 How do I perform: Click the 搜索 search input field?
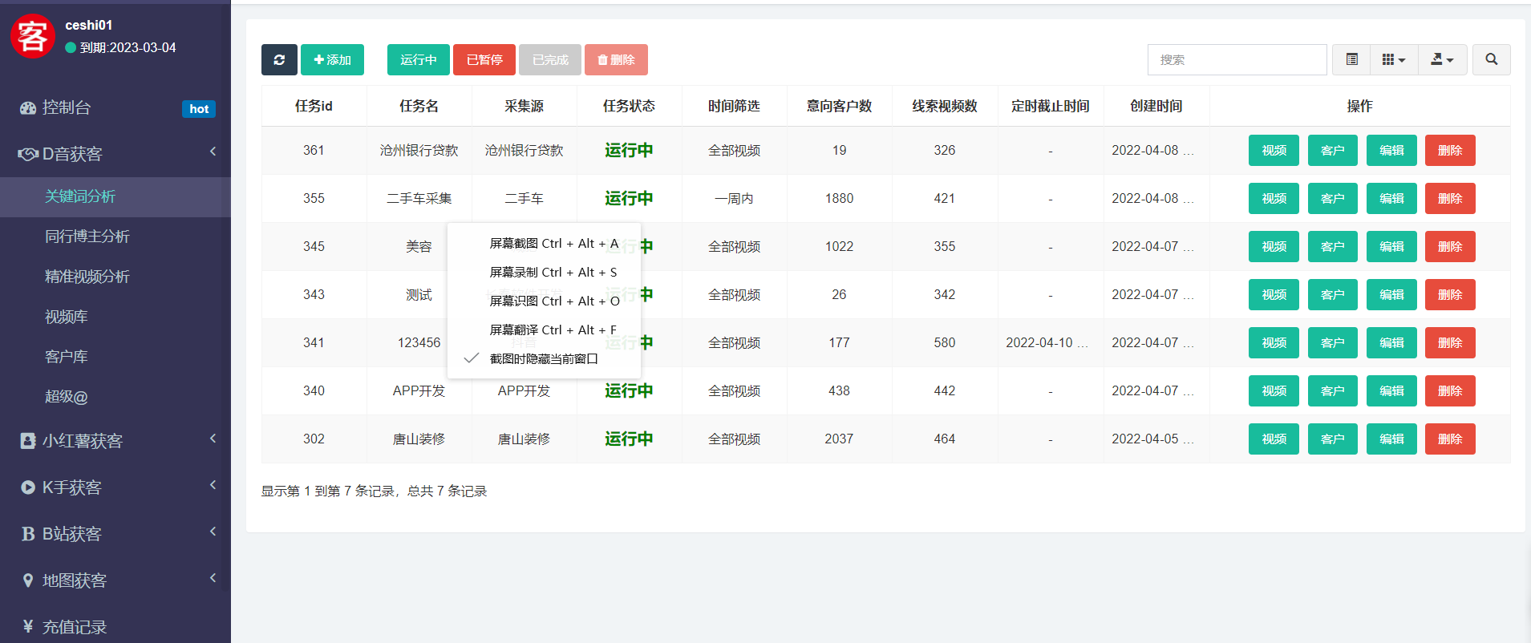1237,60
